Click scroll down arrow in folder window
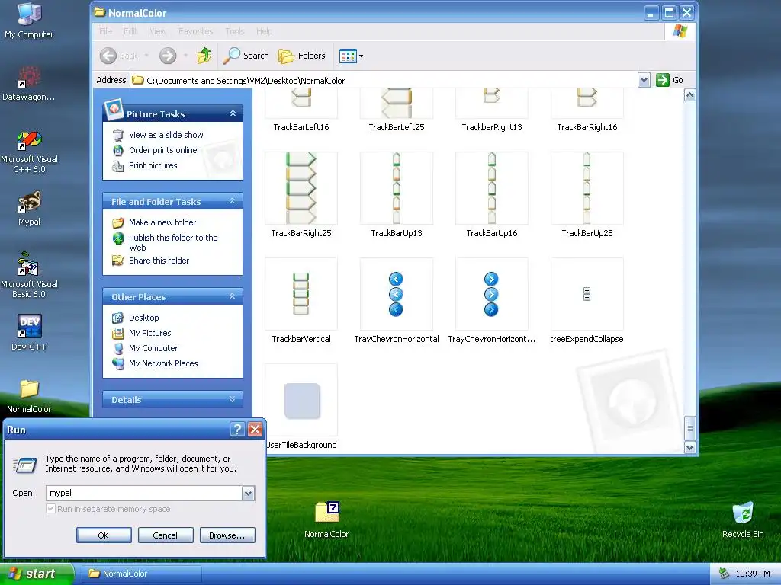The height and width of the screenshot is (585, 781). click(689, 447)
